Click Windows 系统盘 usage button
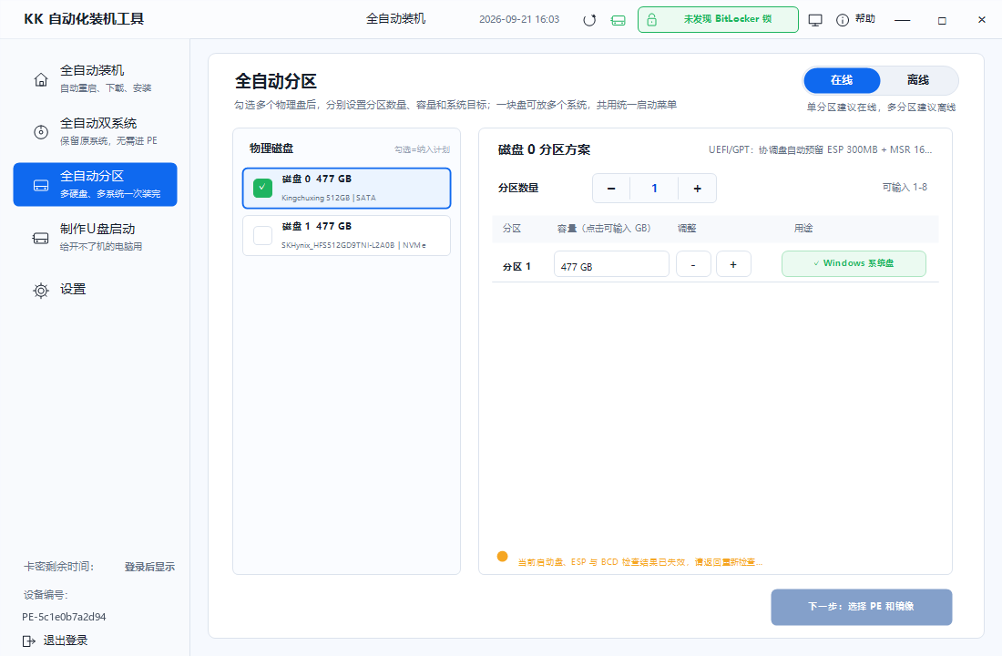The image size is (1002, 656). pyautogui.click(x=854, y=263)
